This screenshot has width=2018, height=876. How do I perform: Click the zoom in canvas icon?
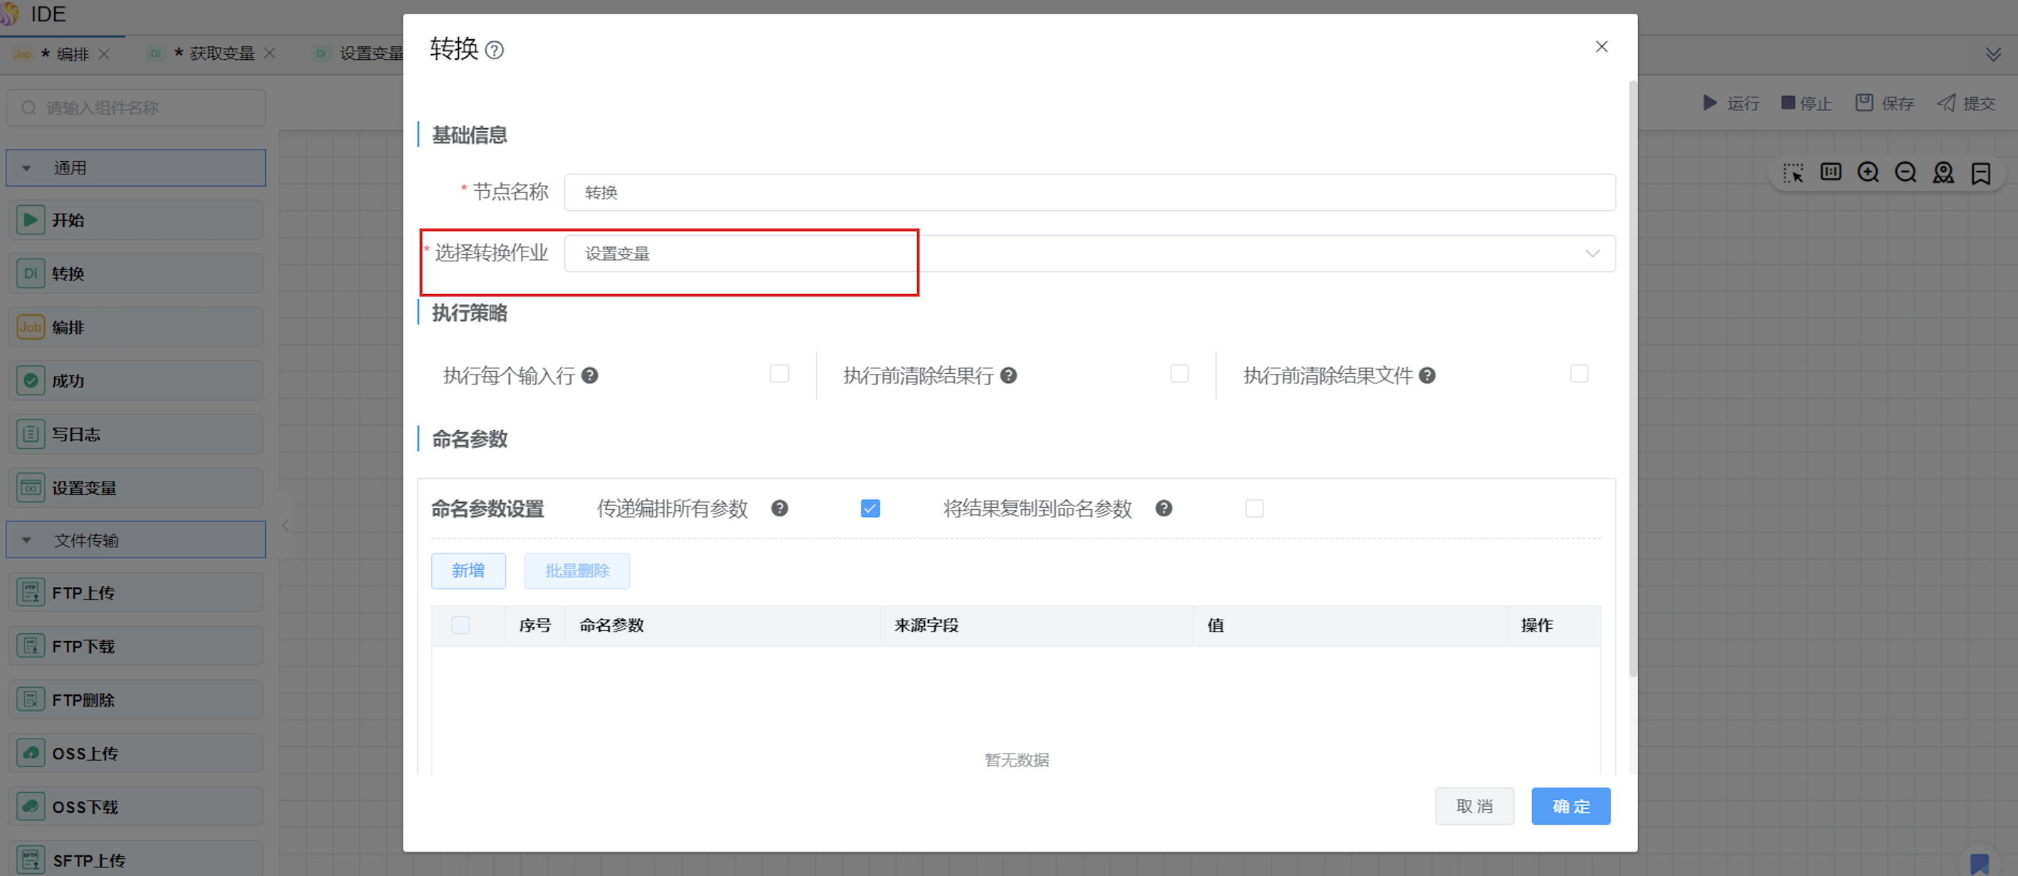coord(1868,172)
